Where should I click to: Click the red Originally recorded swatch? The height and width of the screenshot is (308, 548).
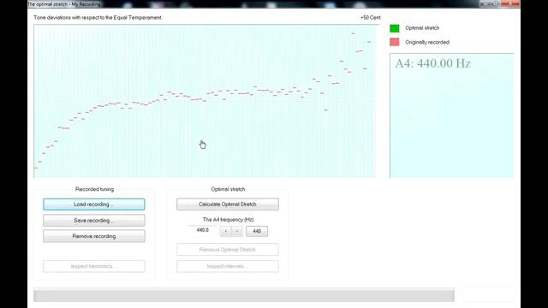(x=395, y=42)
